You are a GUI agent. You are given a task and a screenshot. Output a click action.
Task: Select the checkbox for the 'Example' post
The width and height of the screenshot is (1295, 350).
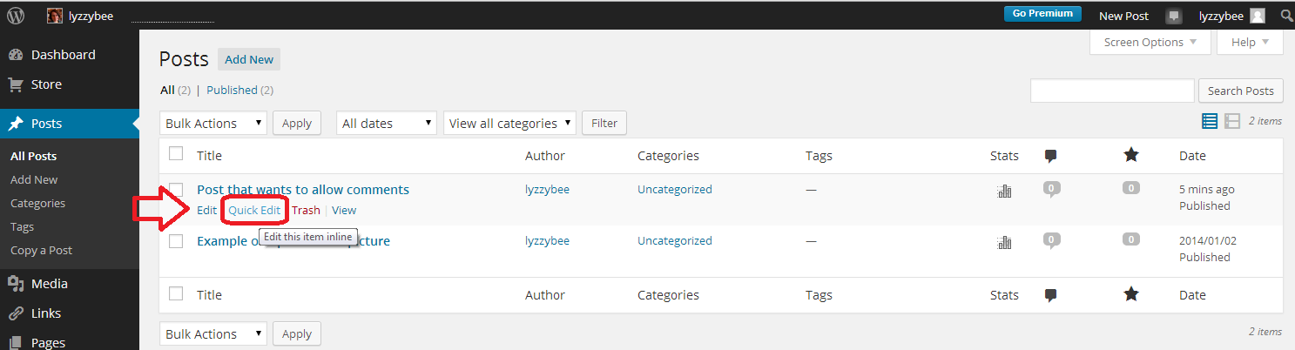click(x=176, y=241)
